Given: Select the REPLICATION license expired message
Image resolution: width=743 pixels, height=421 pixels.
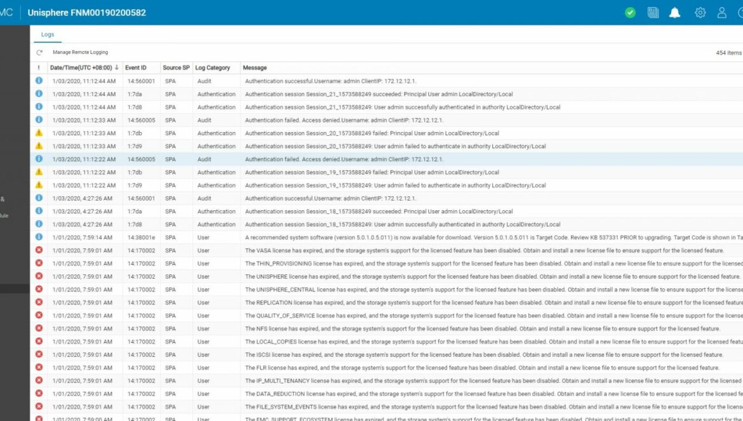Looking at the screenshot, I should pyautogui.click(x=494, y=303).
